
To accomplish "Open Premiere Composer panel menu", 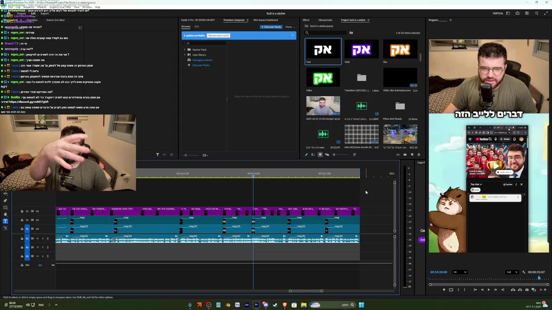I will point(248,20).
